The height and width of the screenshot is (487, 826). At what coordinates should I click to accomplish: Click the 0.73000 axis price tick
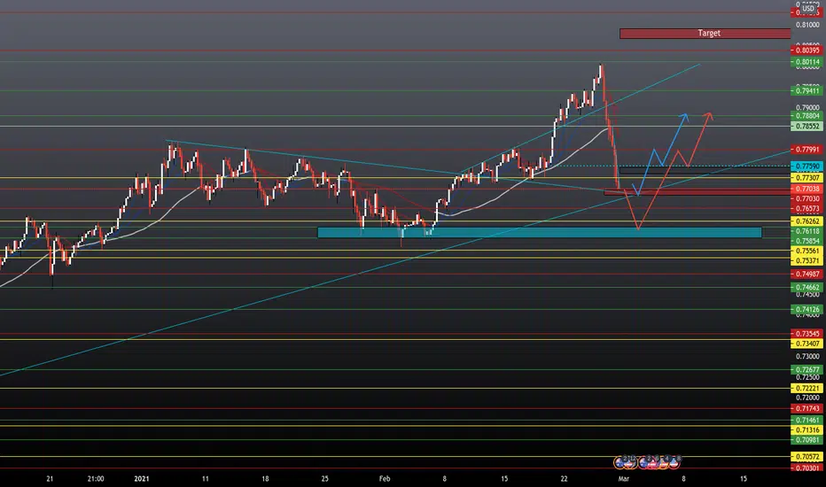(807, 357)
